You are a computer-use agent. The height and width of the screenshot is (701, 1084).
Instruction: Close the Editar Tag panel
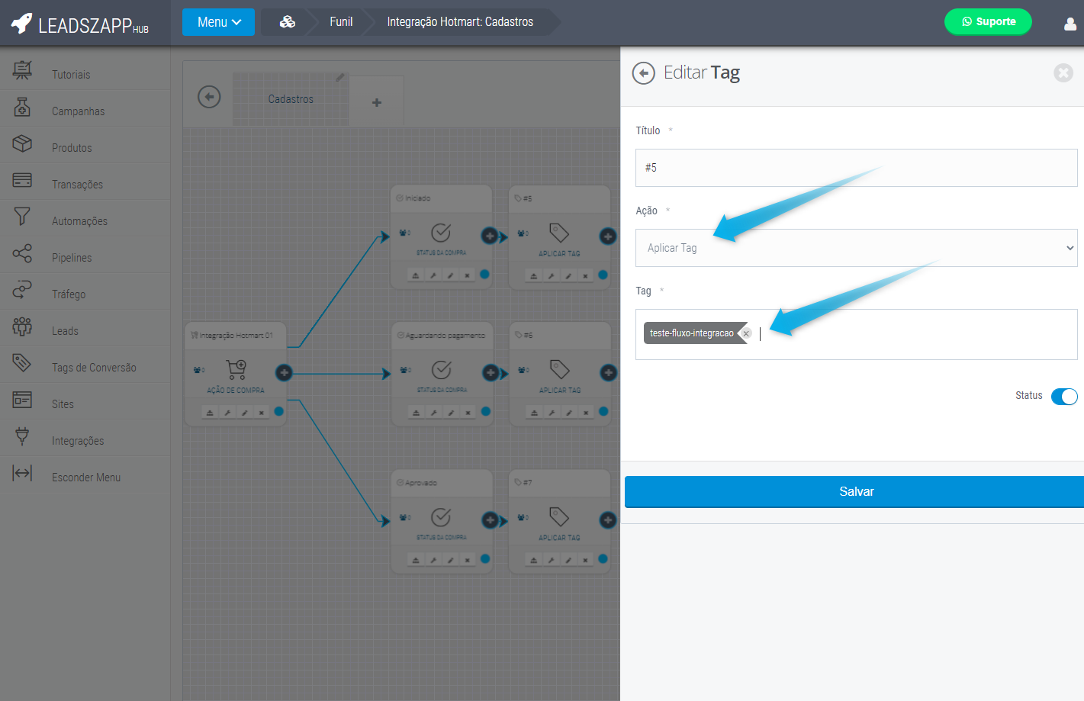[x=1063, y=72]
